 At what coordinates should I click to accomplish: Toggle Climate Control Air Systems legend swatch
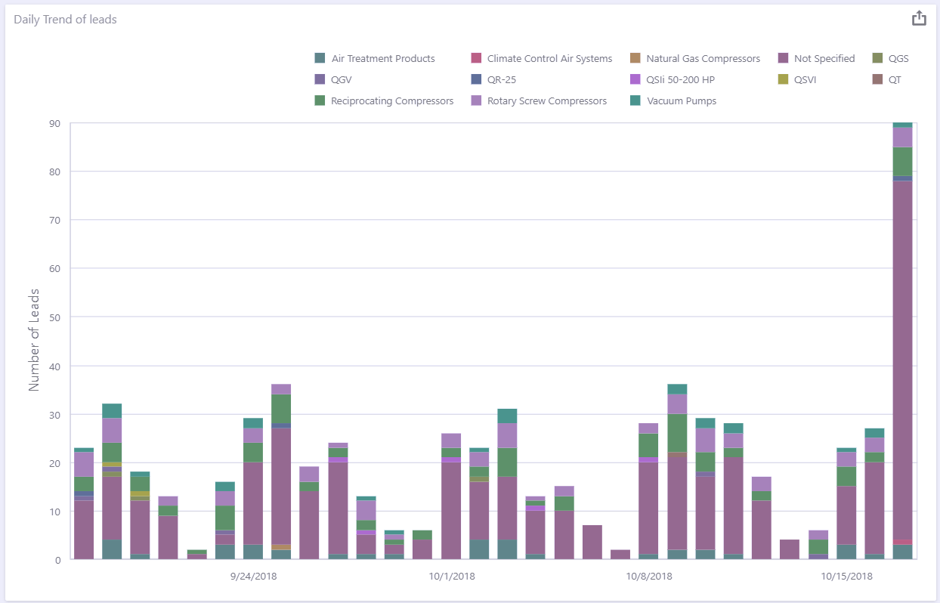(x=476, y=58)
